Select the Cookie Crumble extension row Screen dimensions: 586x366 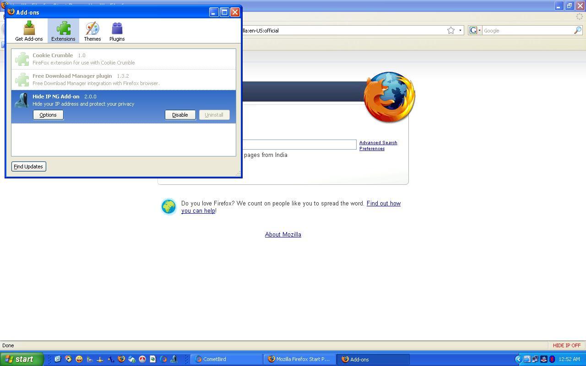point(124,59)
